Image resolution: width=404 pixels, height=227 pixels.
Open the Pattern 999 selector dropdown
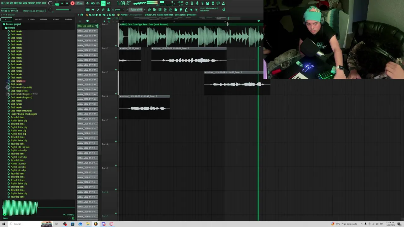click(x=136, y=9)
